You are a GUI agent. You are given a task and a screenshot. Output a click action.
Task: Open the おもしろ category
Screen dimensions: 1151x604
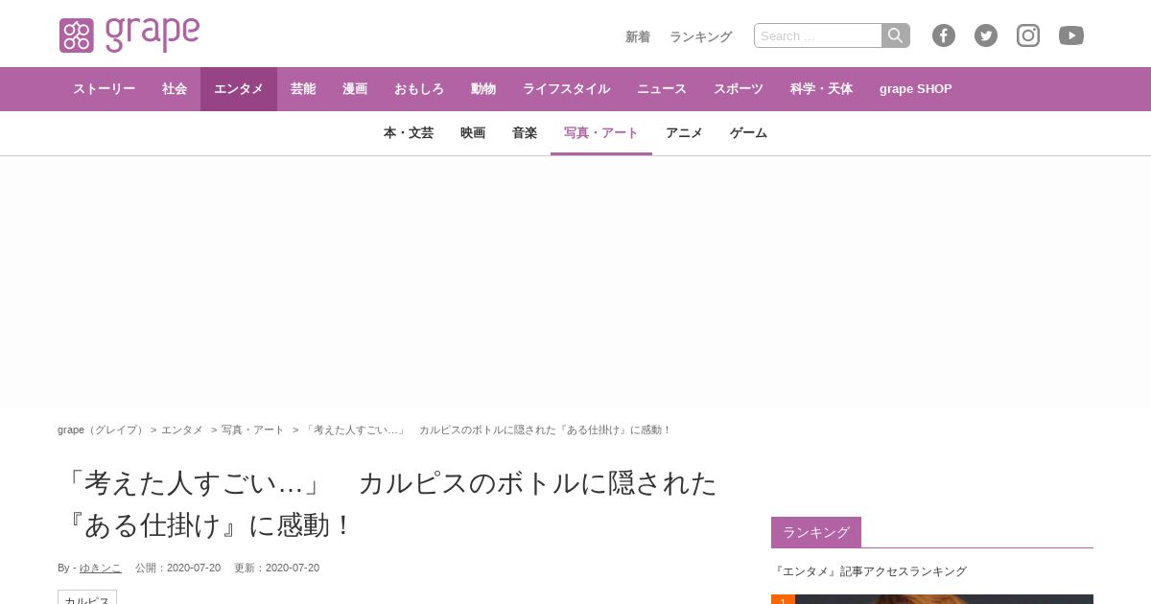419,89
